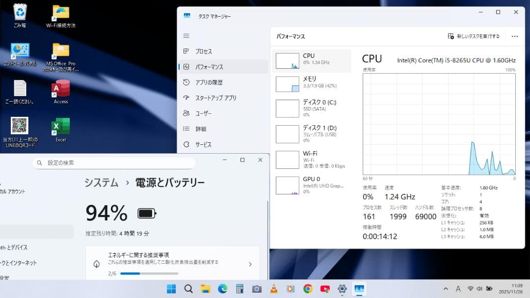Select the CPU performance graph

point(311,60)
